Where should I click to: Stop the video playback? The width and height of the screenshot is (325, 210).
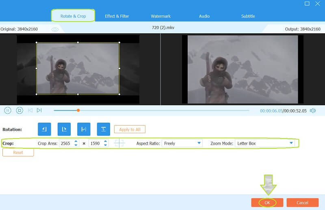click(19, 110)
